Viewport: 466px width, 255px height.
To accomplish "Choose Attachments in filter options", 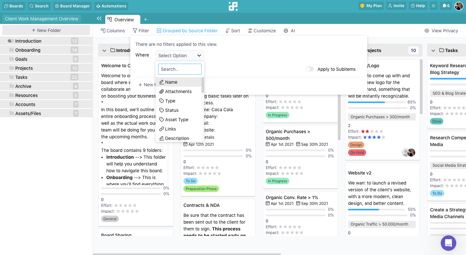I will click(179, 91).
